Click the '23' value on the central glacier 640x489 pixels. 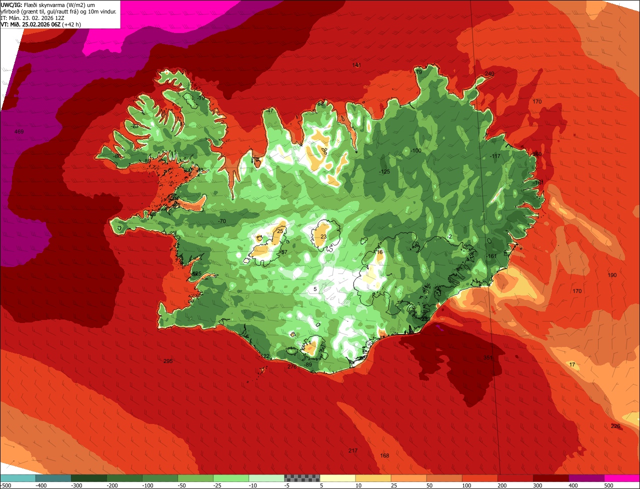(323, 237)
